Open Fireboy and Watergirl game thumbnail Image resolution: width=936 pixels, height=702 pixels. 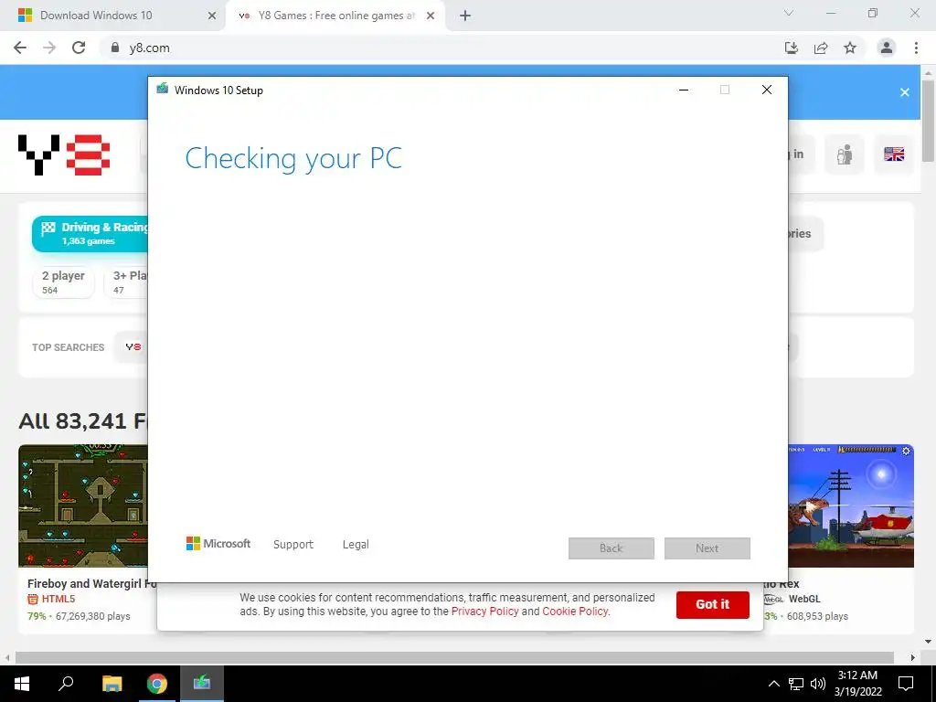coord(83,505)
